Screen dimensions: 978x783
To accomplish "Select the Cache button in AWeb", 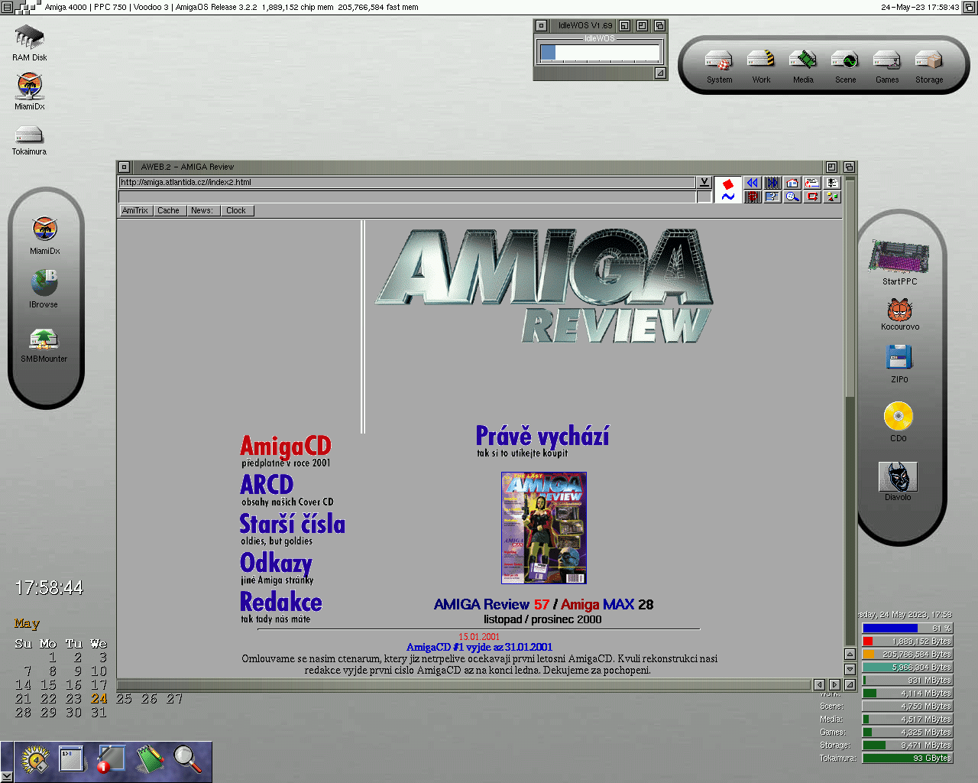I will 168,211.
